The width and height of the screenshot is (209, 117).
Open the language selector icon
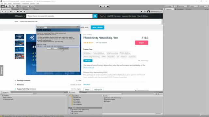tap(145, 12)
